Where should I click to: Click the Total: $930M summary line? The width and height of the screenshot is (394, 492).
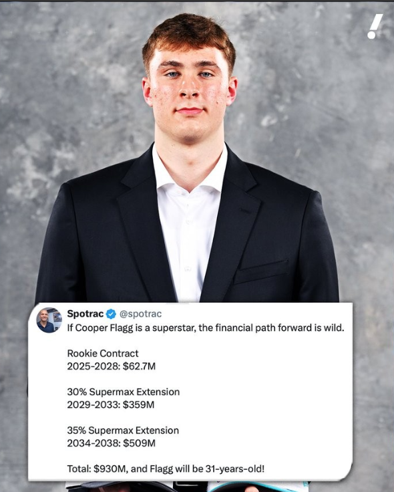[x=166, y=469]
